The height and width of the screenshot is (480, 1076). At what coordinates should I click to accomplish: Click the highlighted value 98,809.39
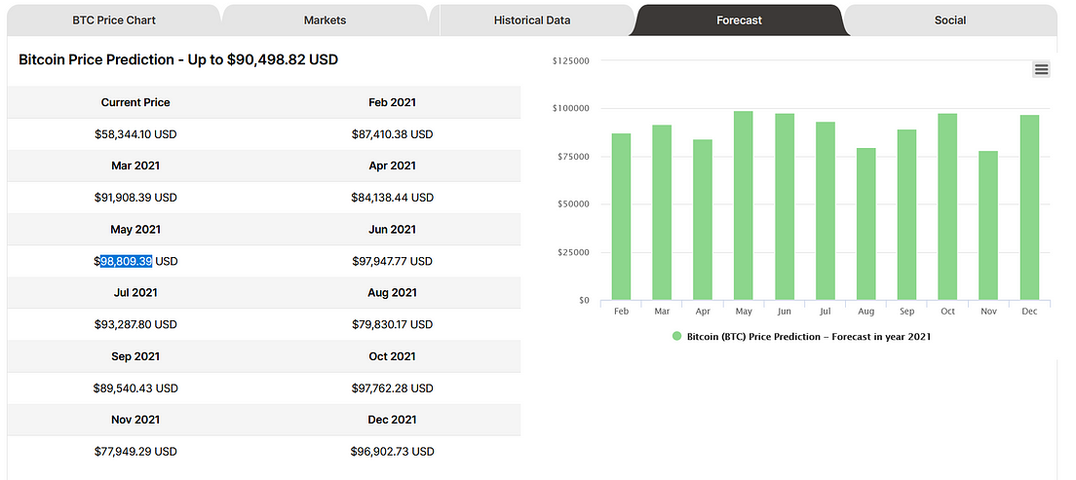[127, 261]
